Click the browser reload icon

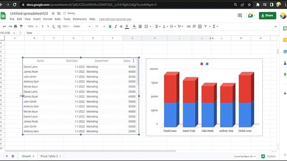[x=15, y=4]
